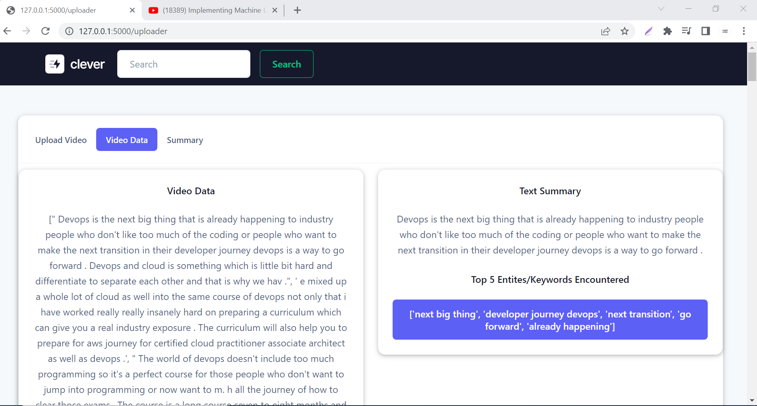This screenshot has width=757, height=406.
Task: Open media controls icon in toolbar
Action: [x=686, y=31]
